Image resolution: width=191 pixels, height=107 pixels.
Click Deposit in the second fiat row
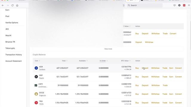click(138, 42)
